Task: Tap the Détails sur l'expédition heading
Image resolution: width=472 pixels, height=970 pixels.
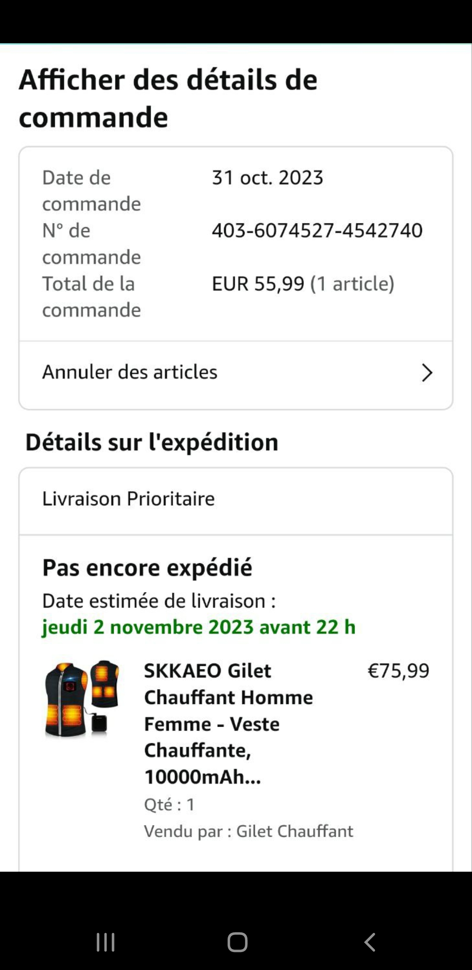Action: tap(152, 442)
